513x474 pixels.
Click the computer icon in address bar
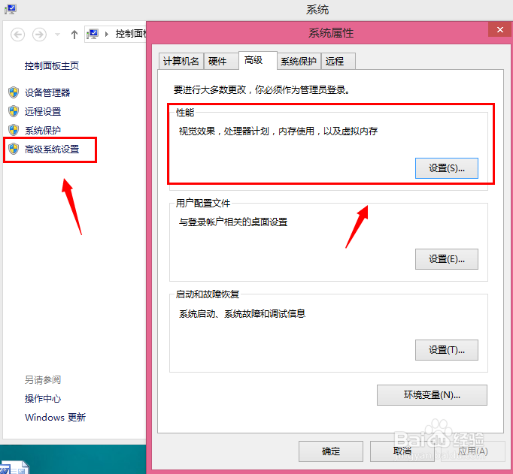click(93, 34)
